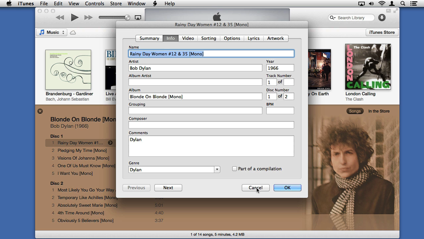Click the Artist field with Bob Dylan

(195, 68)
